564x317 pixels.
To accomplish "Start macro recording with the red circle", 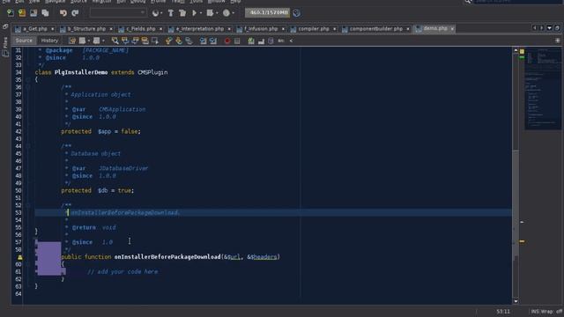I will [x=227, y=41].
